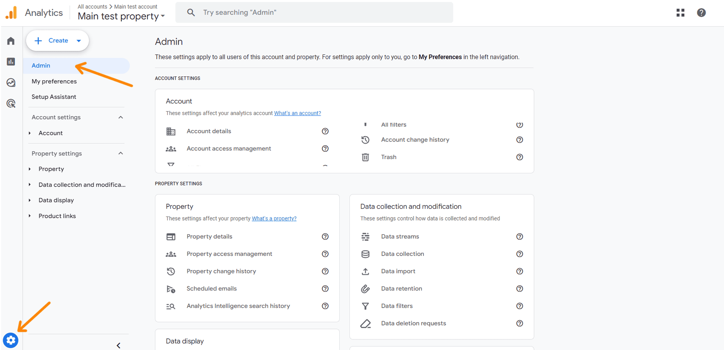This screenshot has height=350, width=724.
Task: Click help icon beside Account change history
Action: click(x=520, y=140)
